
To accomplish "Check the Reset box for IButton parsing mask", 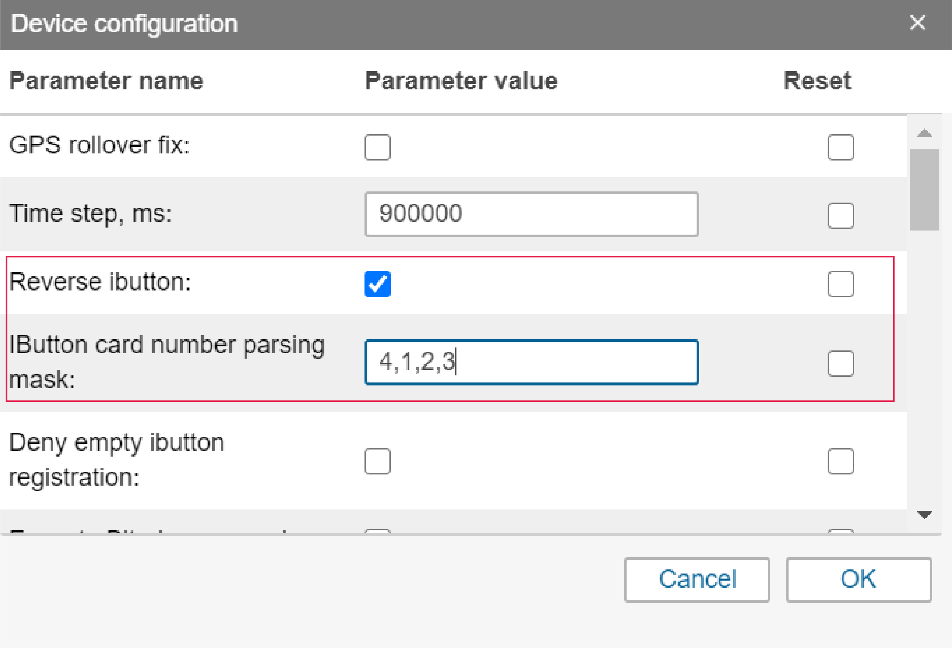I will click(x=840, y=363).
